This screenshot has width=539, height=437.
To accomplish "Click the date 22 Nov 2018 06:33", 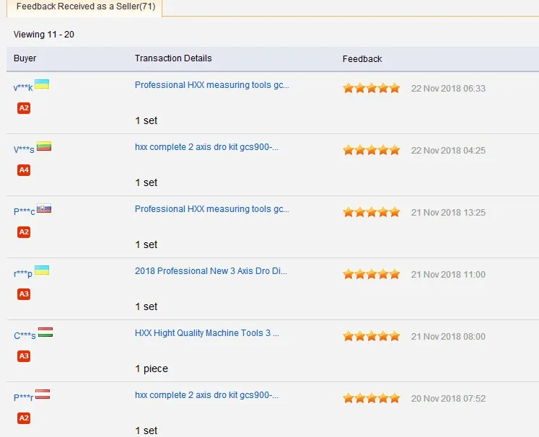I will [x=448, y=89].
